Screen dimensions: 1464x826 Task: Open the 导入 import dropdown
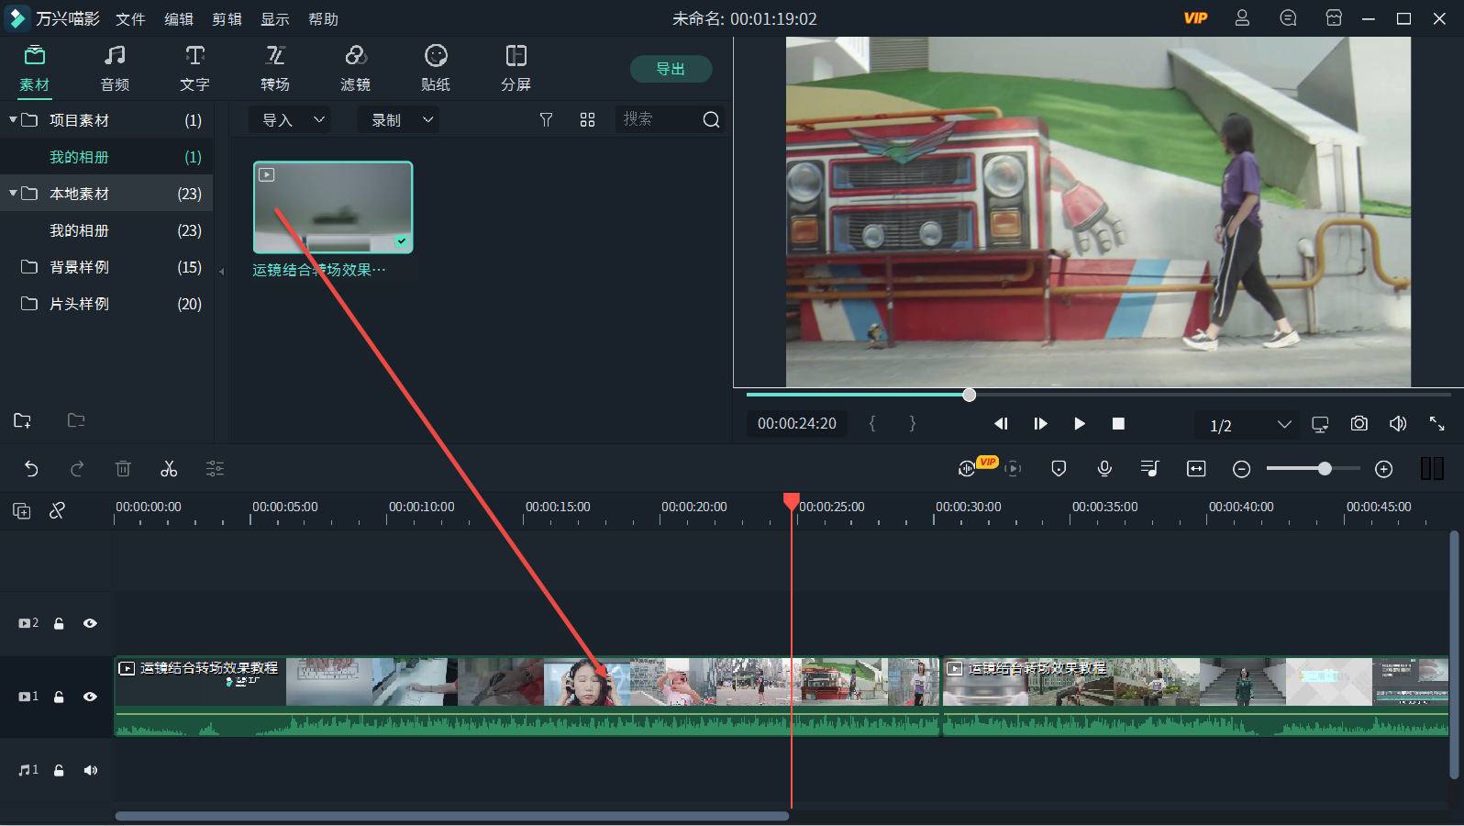coord(292,120)
